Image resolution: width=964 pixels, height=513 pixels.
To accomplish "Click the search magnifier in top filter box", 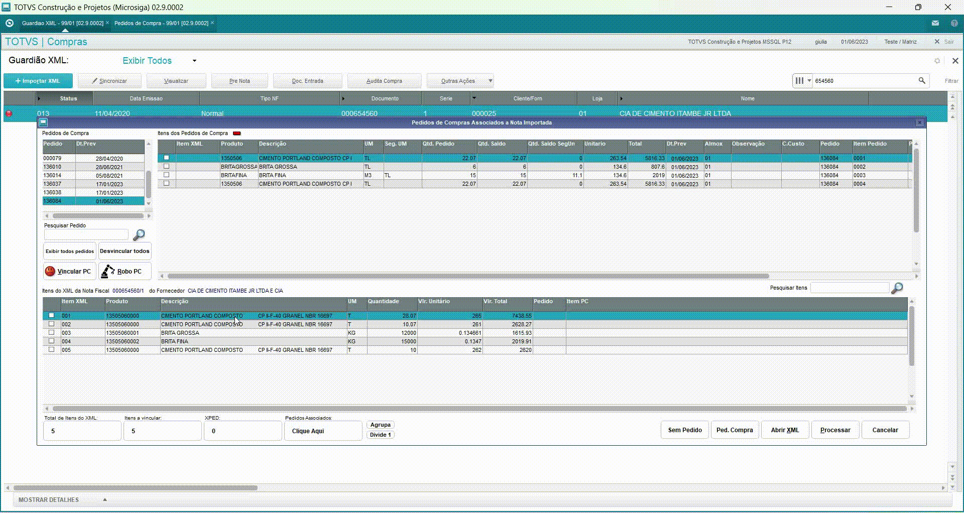I will coord(922,81).
